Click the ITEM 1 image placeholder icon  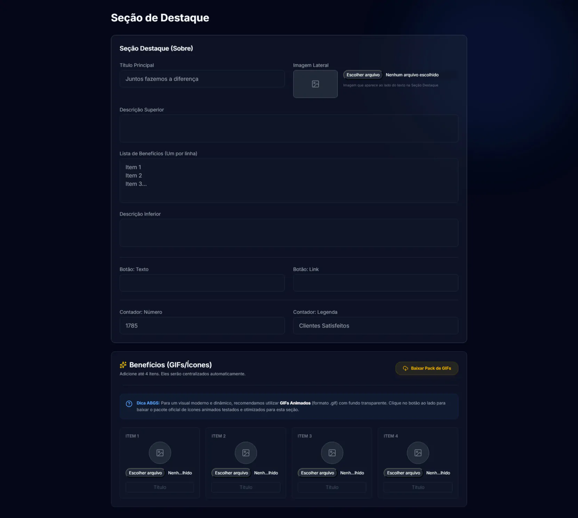pyautogui.click(x=160, y=453)
